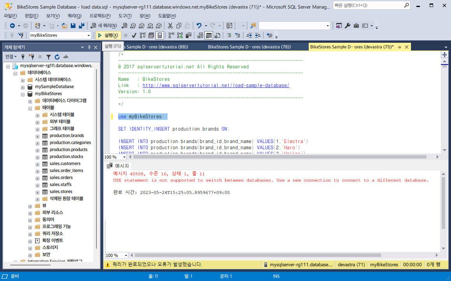The height and width of the screenshot is (281, 451).
Task: Open the messages pane zoom dropdown
Action: [x=126, y=255]
